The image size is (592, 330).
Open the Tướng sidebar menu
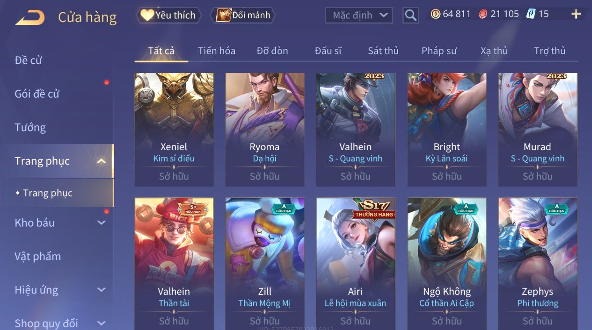30,127
